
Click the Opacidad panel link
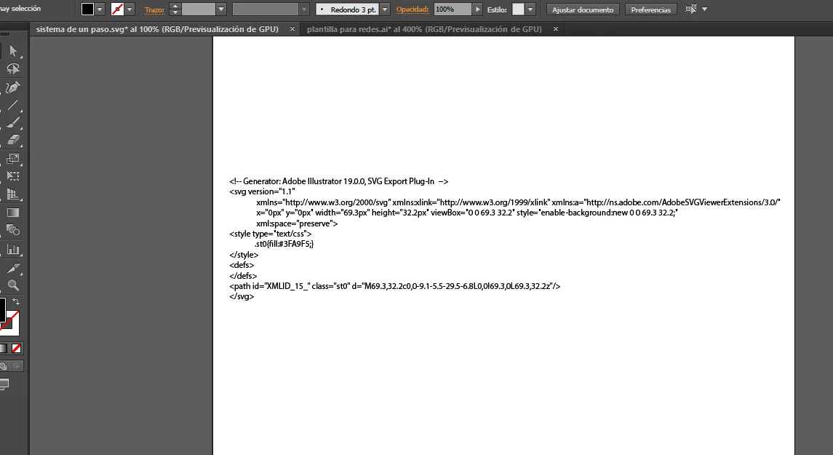[412, 9]
